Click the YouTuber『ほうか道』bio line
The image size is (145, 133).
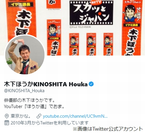click(x=34, y=107)
